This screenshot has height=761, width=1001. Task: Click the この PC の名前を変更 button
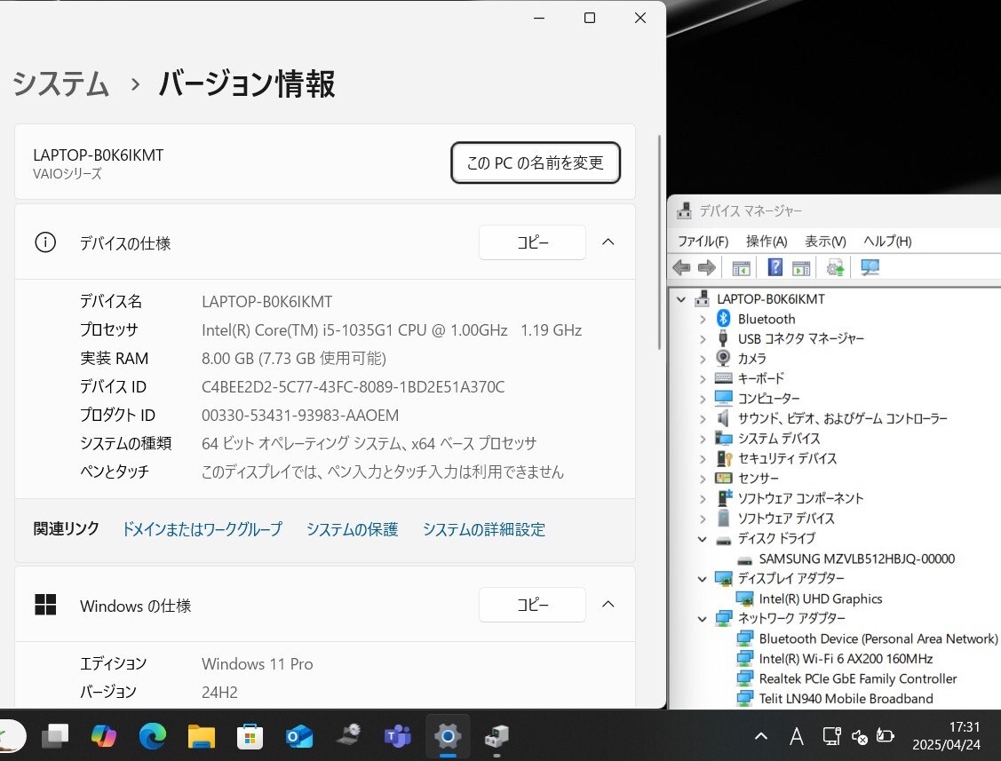pos(536,163)
